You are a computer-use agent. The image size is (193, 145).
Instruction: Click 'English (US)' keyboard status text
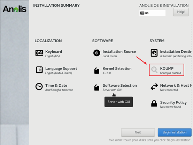click(x=53, y=56)
